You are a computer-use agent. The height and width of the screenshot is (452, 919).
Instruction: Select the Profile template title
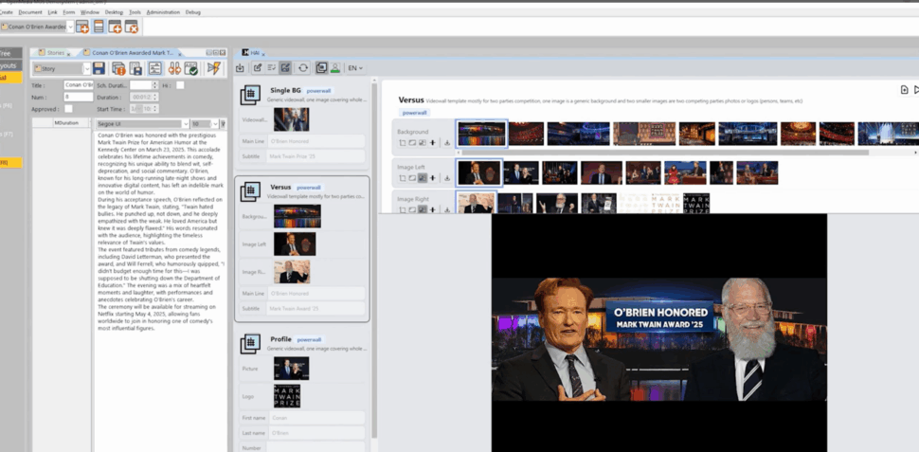coord(280,338)
